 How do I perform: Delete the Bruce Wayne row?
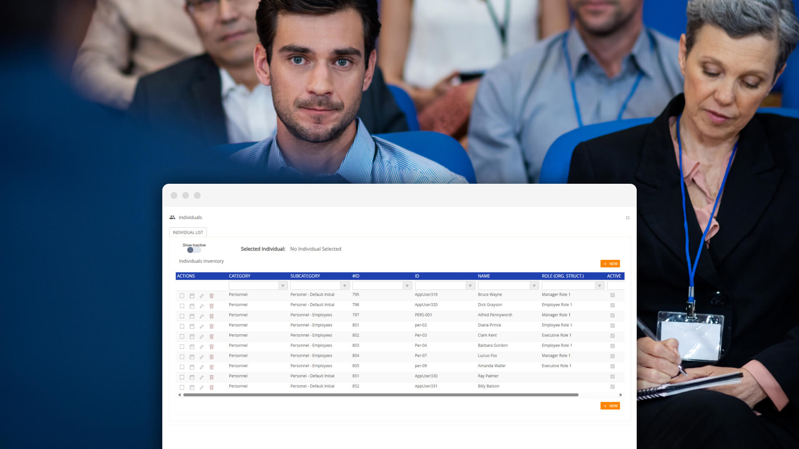pos(211,296)
